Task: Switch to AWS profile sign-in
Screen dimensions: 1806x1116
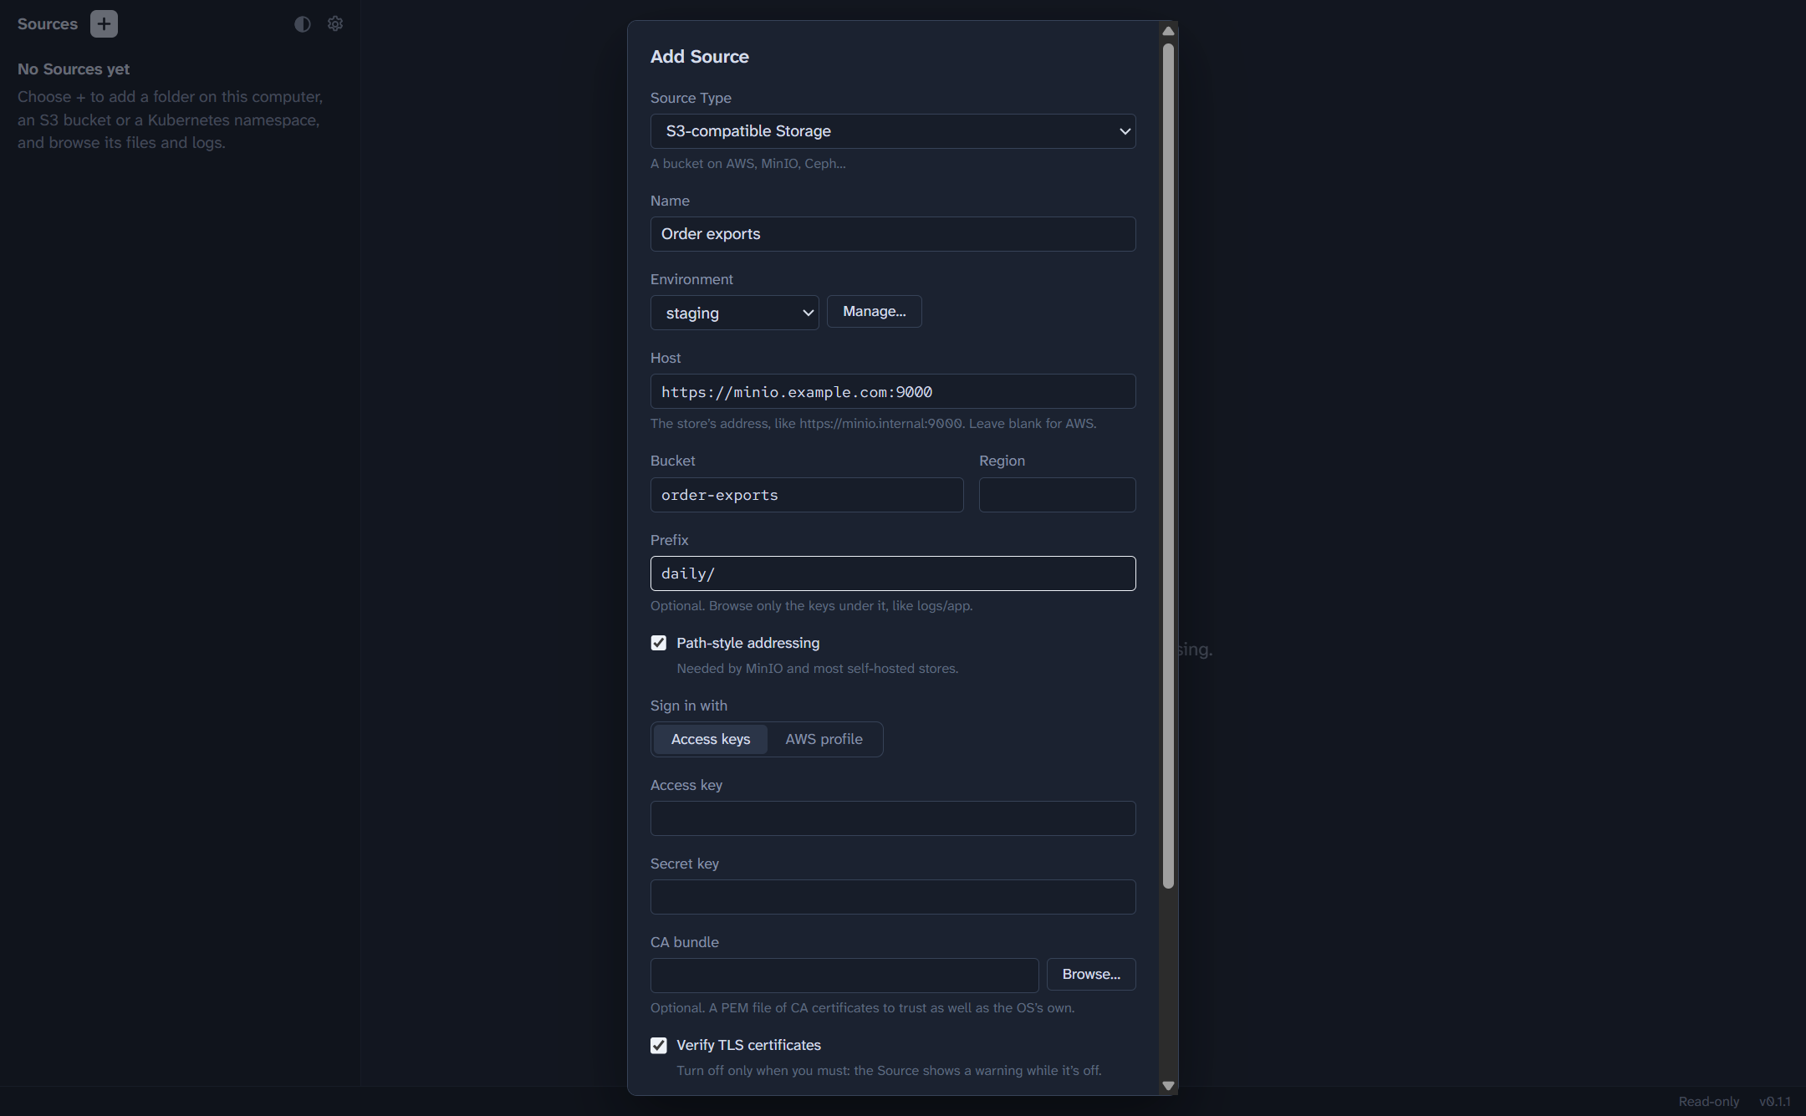Action: (824, 739)
